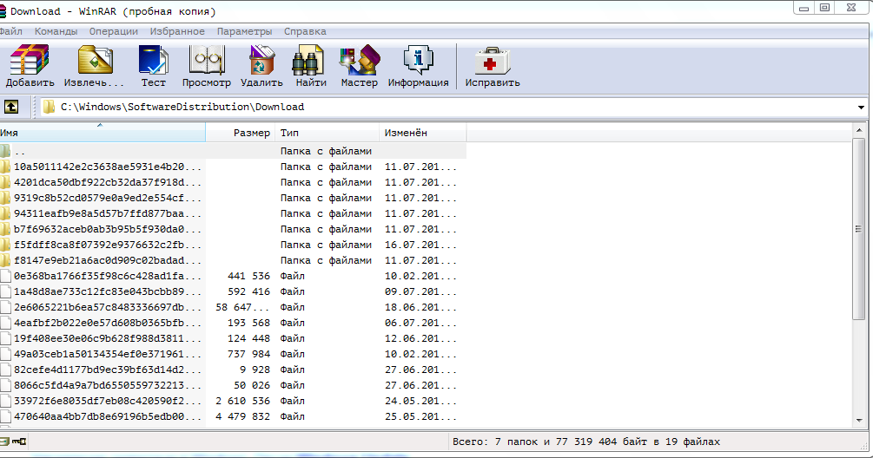The height and width of the screenshot is (458, 873).
Task: Click the file list scrollbar up arrow
Action: click(859, 130)
